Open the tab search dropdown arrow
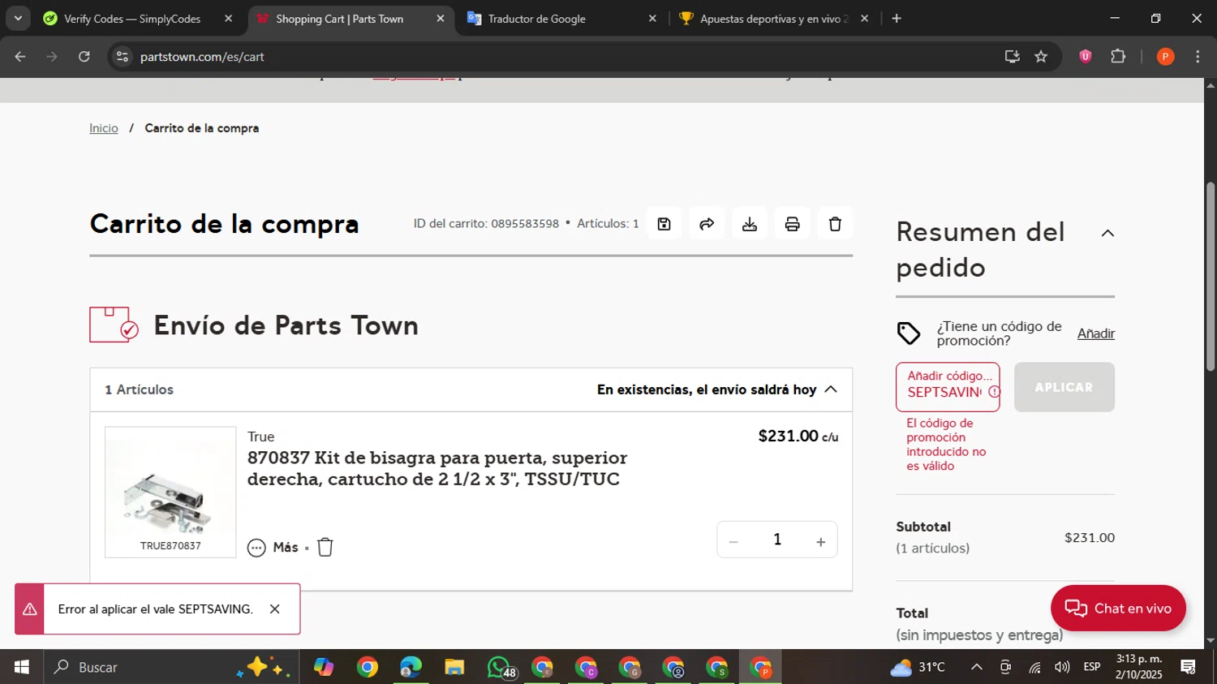The height and width of the screenshot is (684, 1217). 18,19
